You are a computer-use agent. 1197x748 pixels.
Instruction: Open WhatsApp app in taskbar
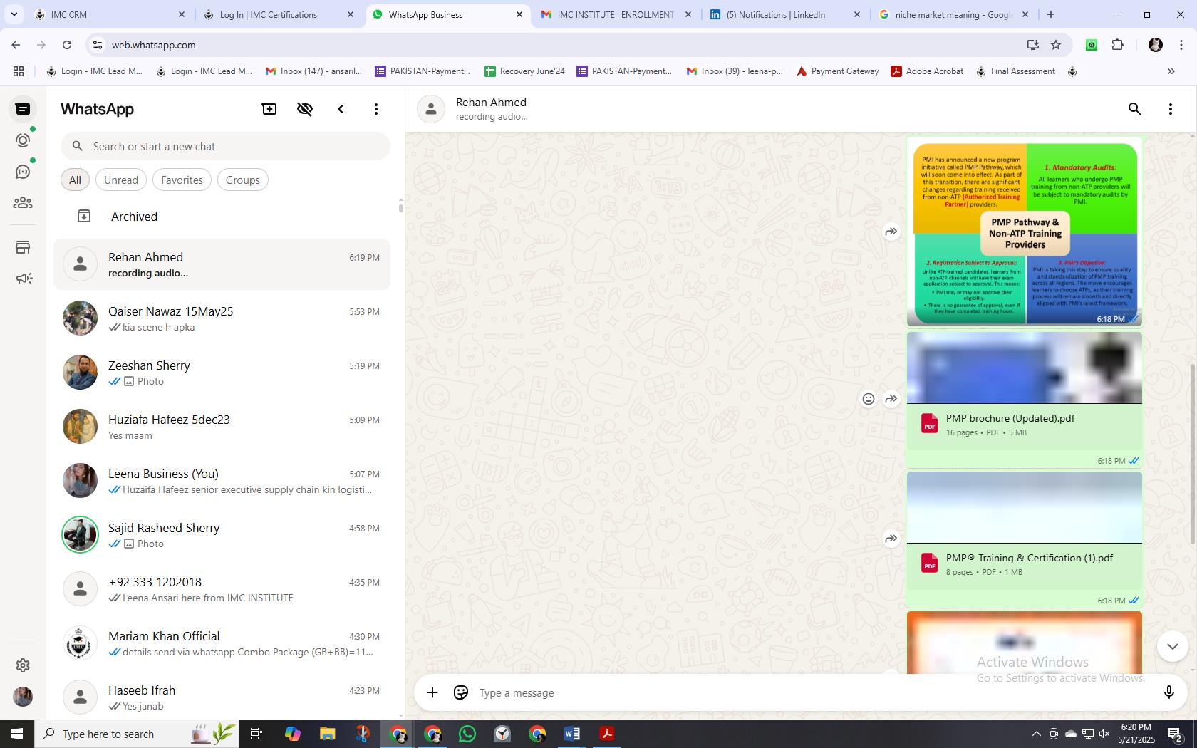click(467, 734)
